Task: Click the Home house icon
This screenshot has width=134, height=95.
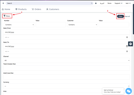Action: click(x=3, y=9)
